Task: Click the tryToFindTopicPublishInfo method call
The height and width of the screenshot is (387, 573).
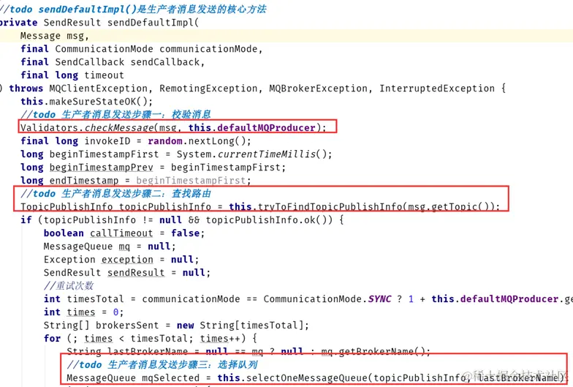Action: click(x=330, y=206)
